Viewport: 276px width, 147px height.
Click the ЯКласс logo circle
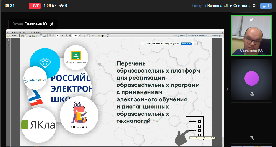click(39, 125)
